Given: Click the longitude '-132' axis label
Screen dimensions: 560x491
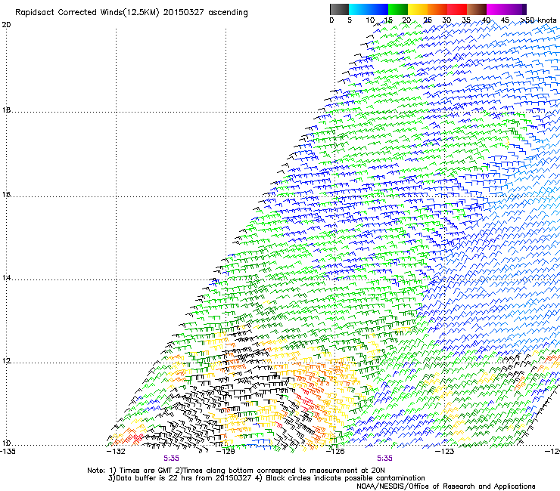Looking at the screenshot, I should [116, 451].
